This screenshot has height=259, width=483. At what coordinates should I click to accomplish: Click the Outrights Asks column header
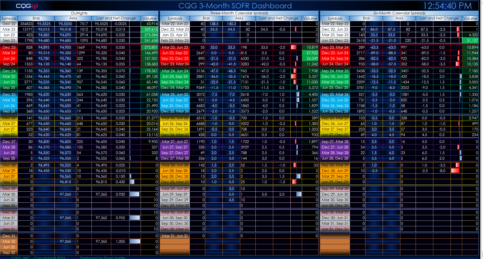click(73, 18)
